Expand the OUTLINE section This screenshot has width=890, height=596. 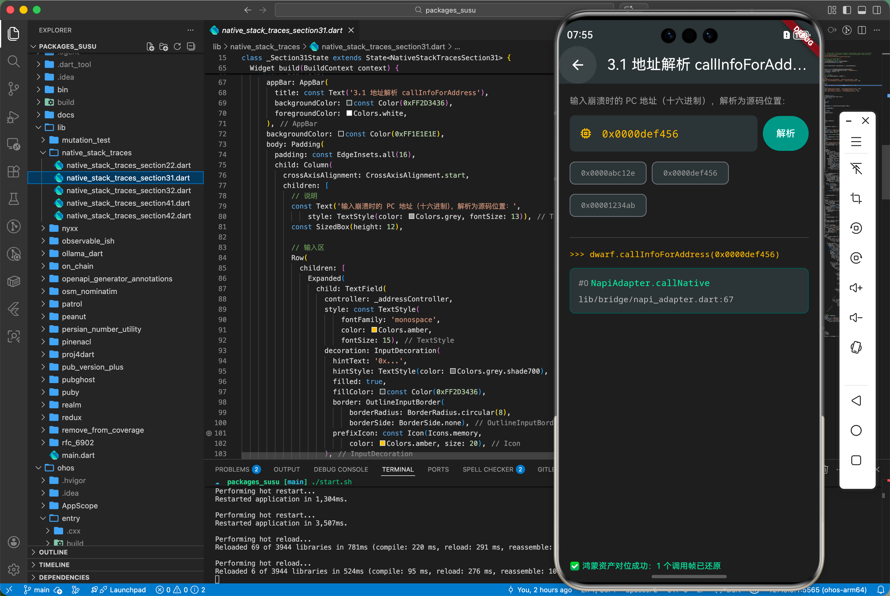coord(53,552)
